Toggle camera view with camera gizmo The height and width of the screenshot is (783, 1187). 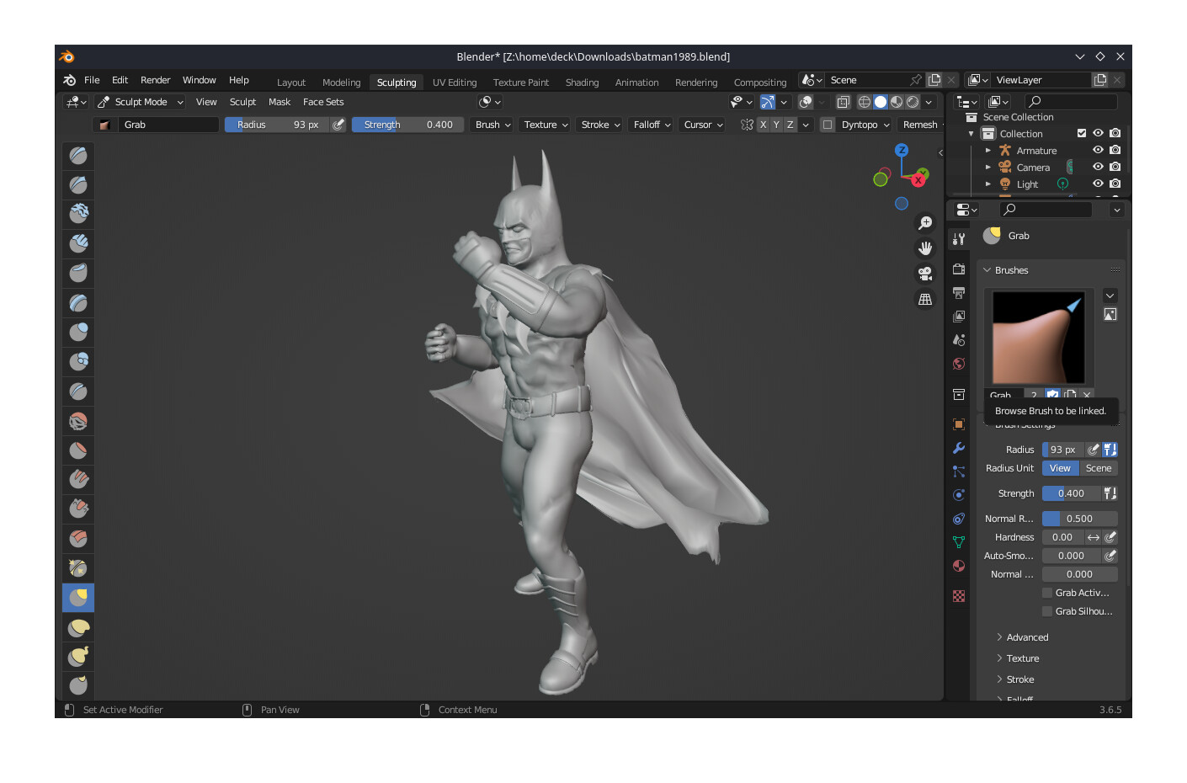pos(925,274)
